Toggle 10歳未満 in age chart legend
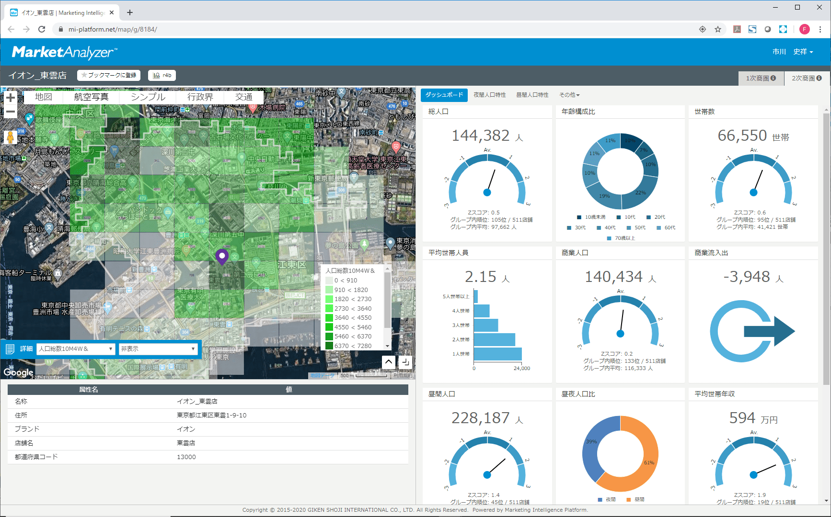This screenshot has height=517, width=831. (591, 217)
